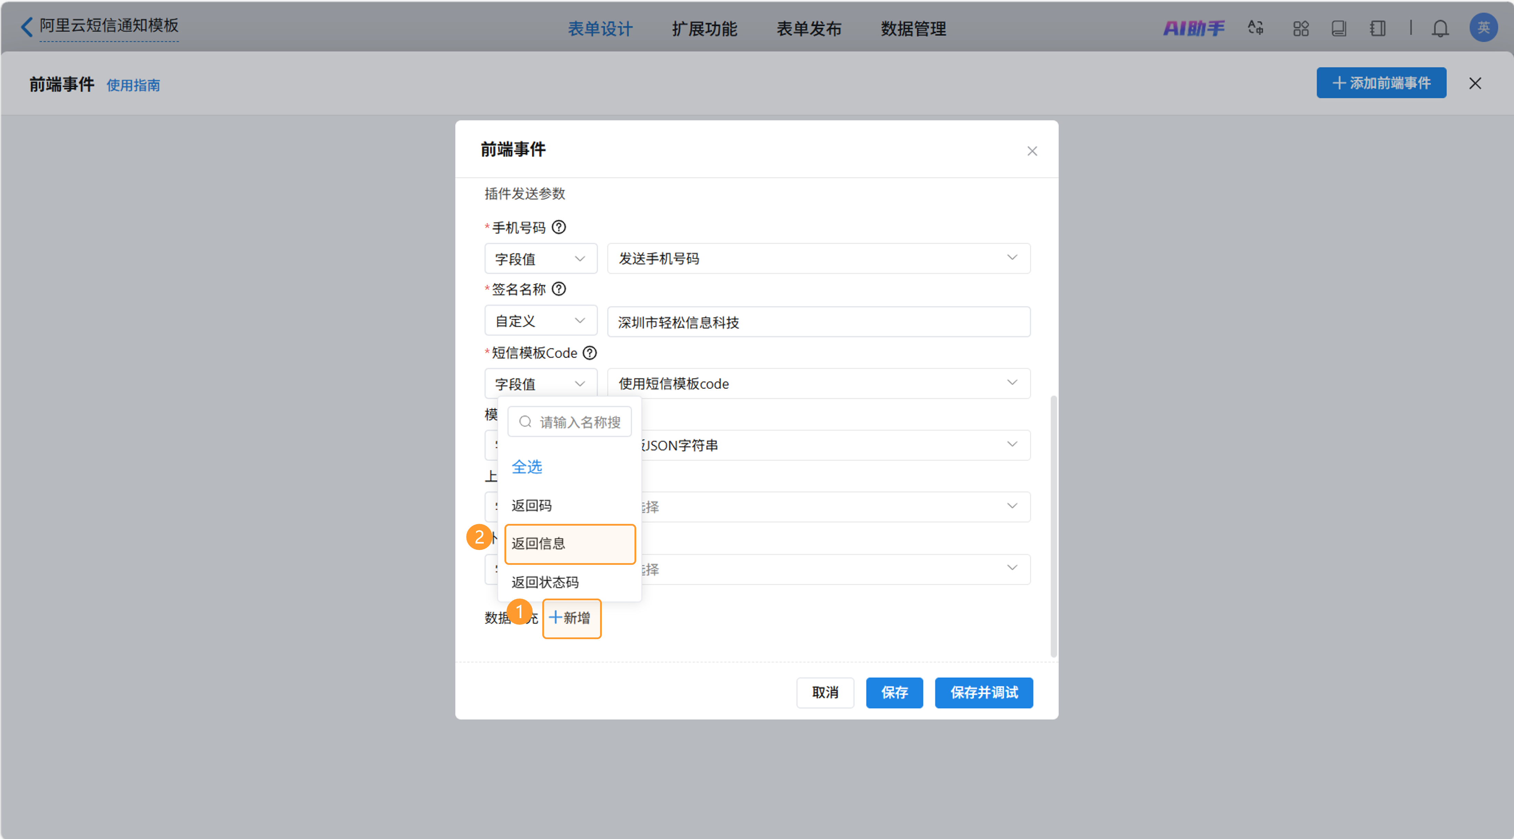Image resolution: width=1514 pixels, height=839 pixels.
Task: Open the changelog notebook icon
Action: [x=1377, y=28]
